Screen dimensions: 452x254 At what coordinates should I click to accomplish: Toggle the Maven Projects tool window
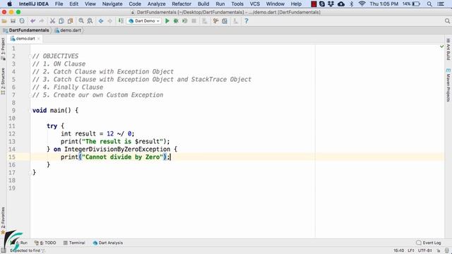click(448, 85)
